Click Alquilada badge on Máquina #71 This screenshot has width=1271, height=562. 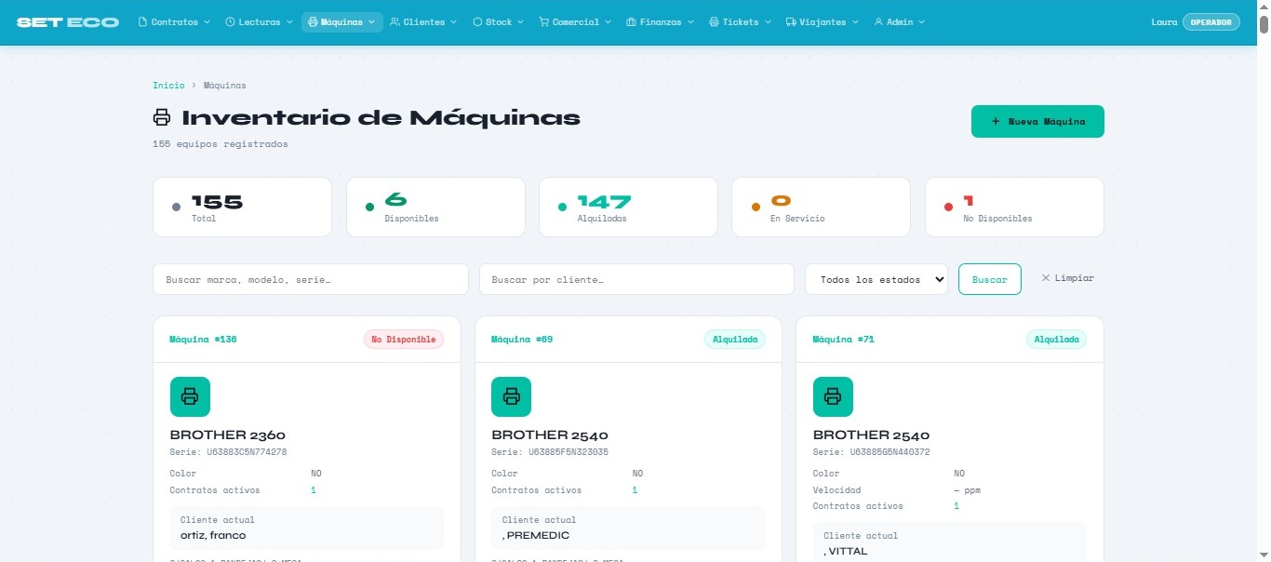click(x=1056, y=340)
